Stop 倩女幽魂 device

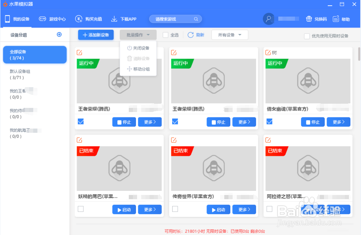click(x=313, y=122)
